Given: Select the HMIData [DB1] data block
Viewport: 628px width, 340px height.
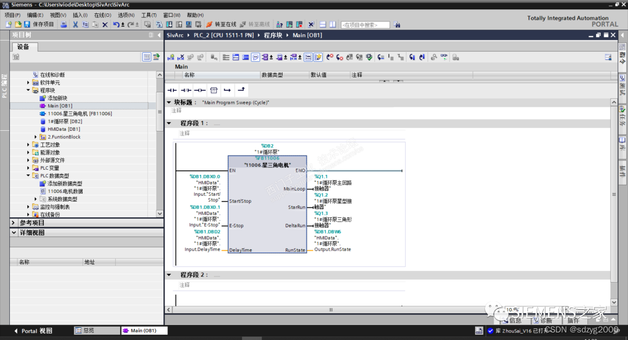Looking at the screenshot, I should [64, 129].
